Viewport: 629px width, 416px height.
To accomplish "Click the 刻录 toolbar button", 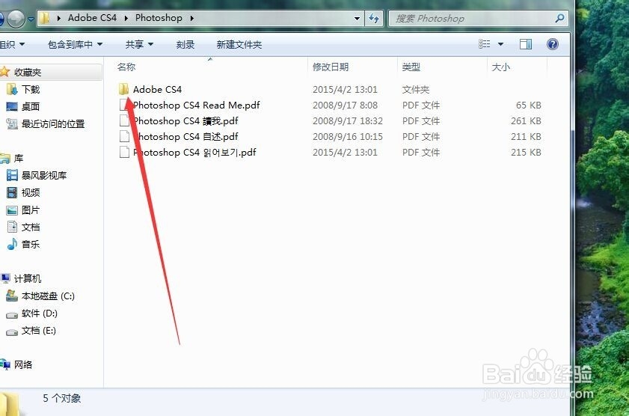I will point(185,44).
